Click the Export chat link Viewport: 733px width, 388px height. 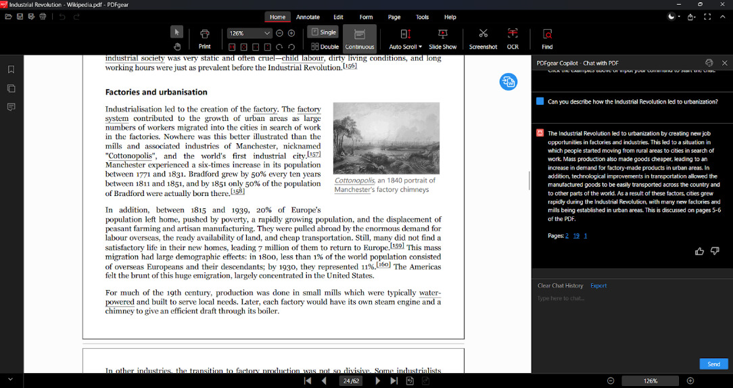coord(598,286)
